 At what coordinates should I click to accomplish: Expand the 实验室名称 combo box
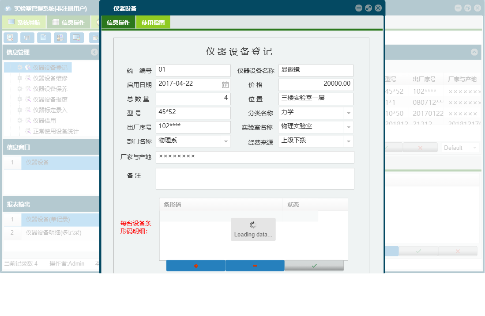click(348, 127)
